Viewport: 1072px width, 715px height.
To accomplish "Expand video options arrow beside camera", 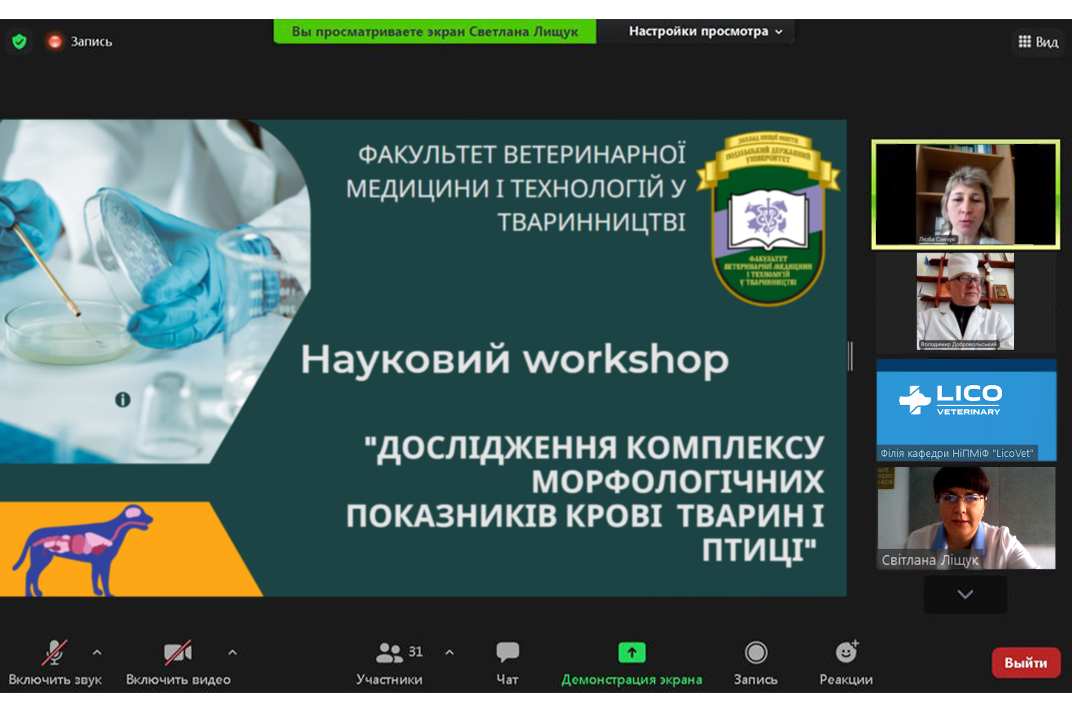I will [x=232, y=653].
